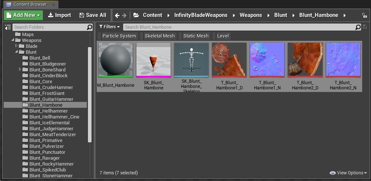Toggle the Level filter
371x181 pixels.
coord(221,36)
